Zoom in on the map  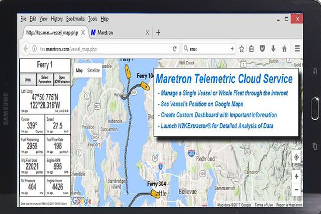pyautogui.click(x=296, y=176)
